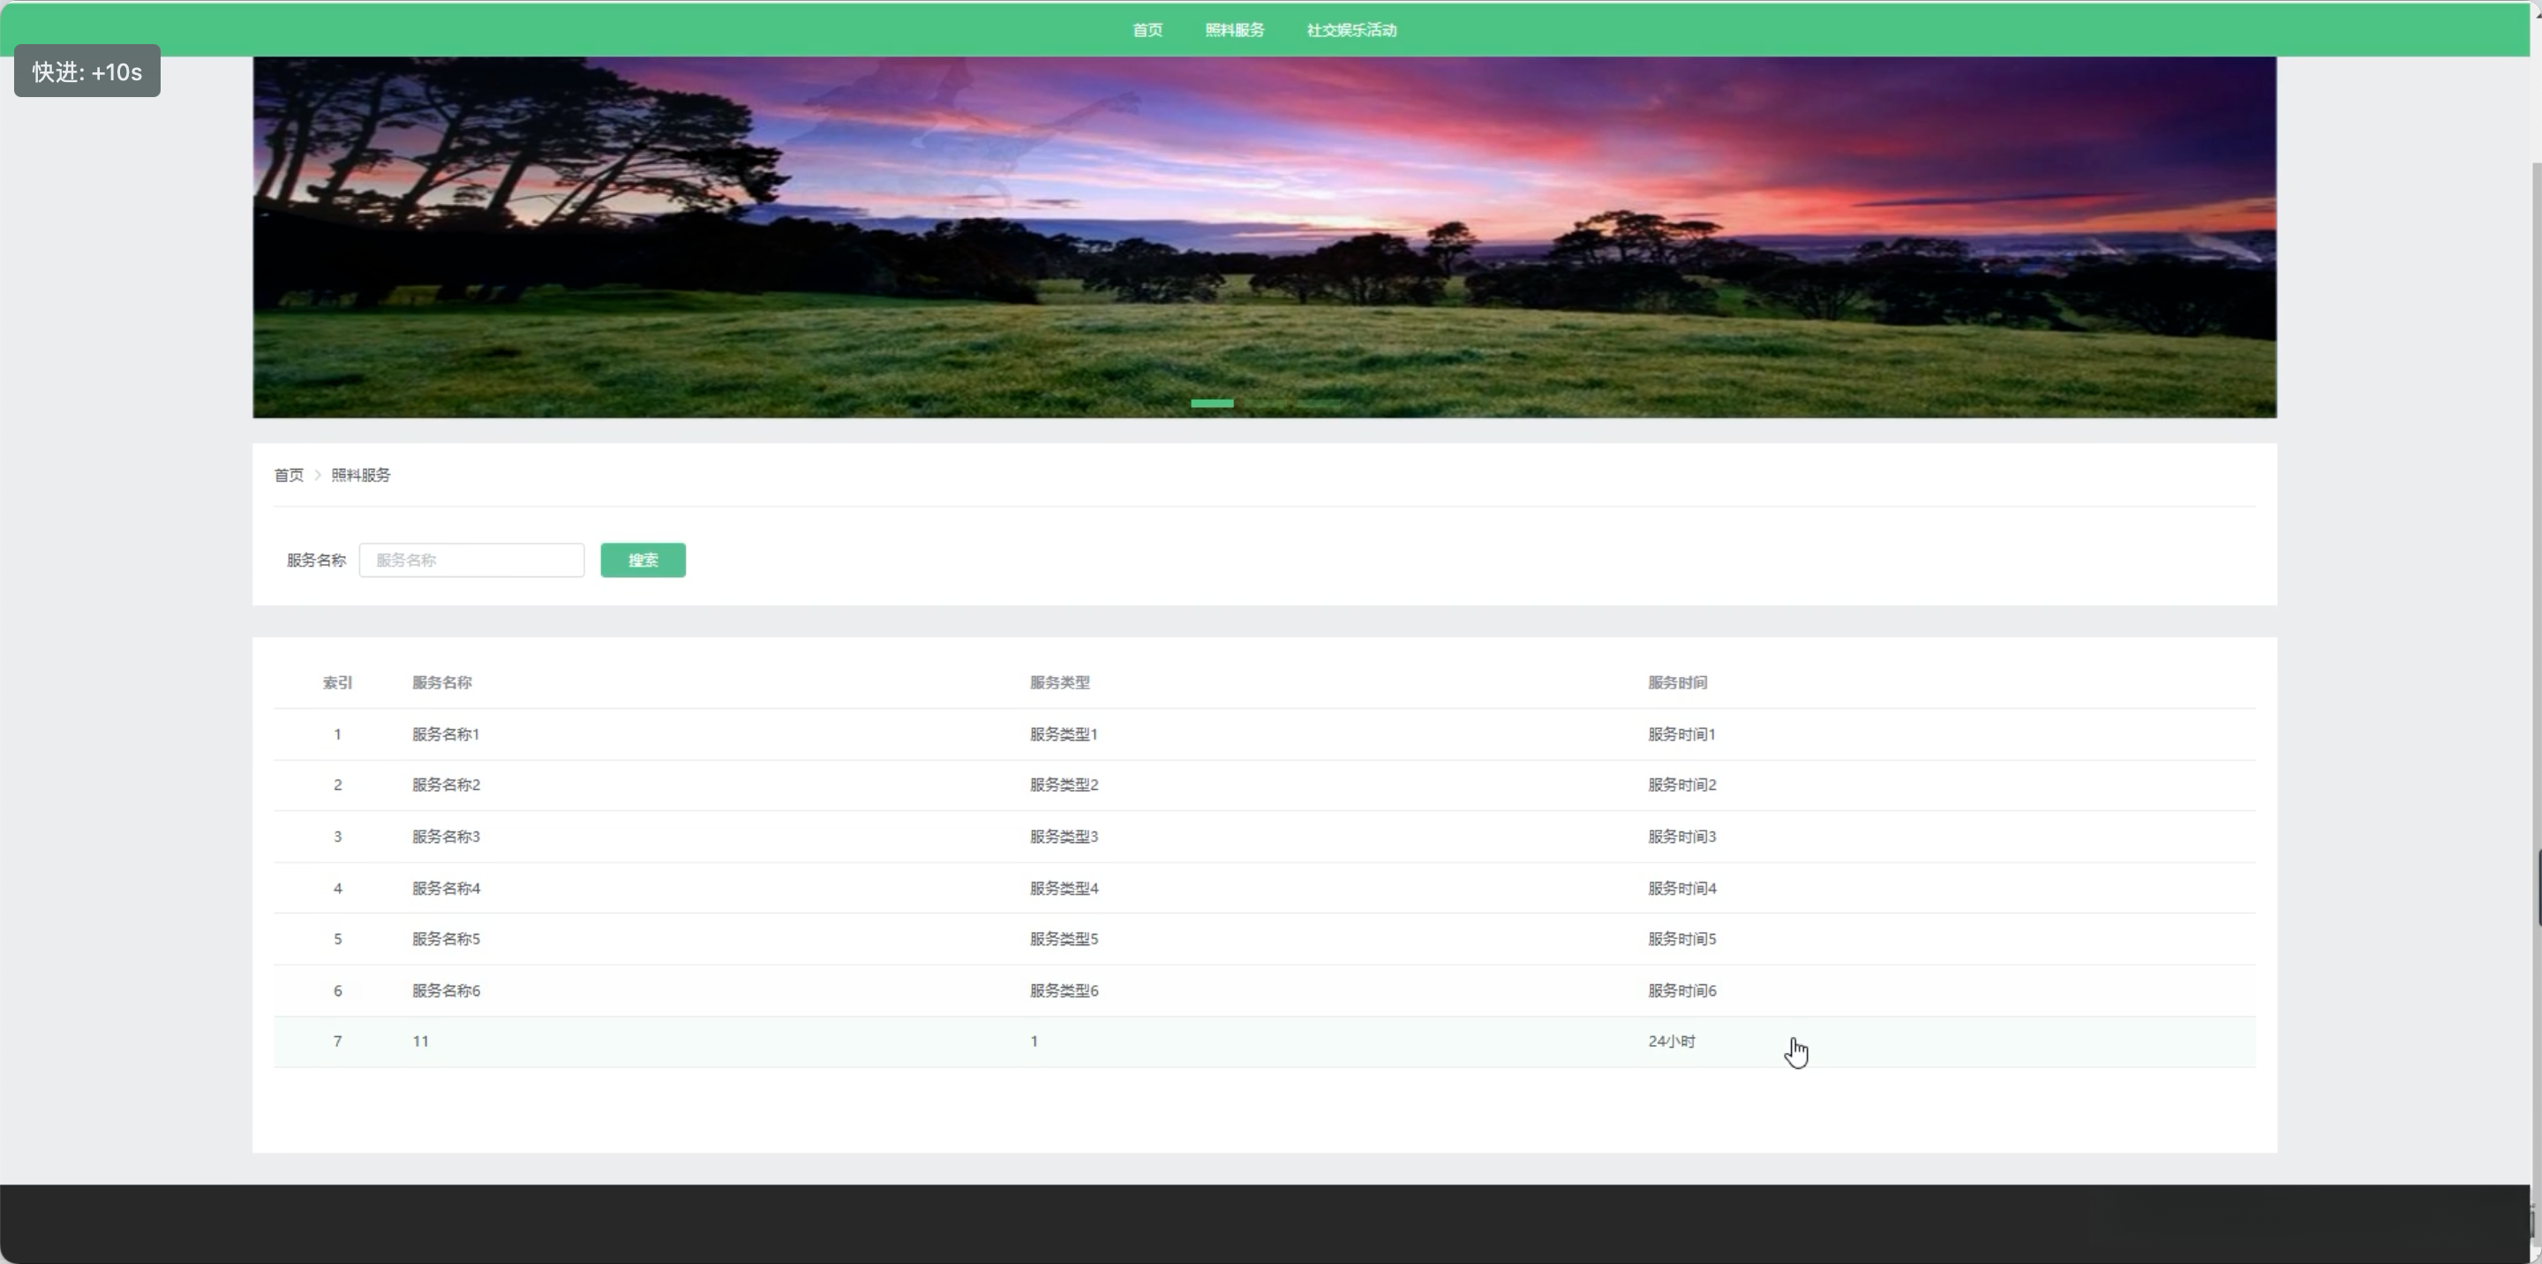Image resolution: width=2542 pixels, height=1264 pixels.
Task: Click the 照料服务 breadcrumb item
Action: click(360, 475)
